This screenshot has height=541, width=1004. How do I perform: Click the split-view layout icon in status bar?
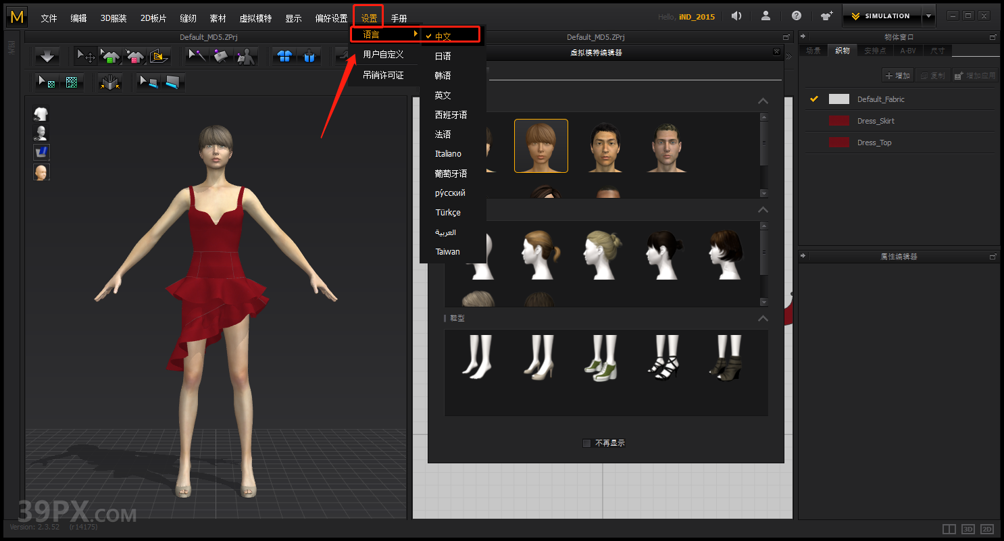949,529
